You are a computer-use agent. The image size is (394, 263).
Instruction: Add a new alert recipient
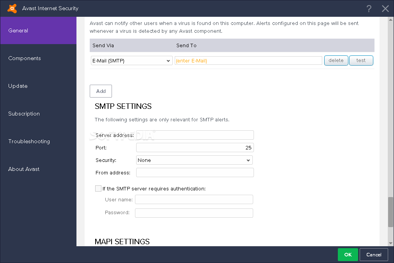click(101, 91)
